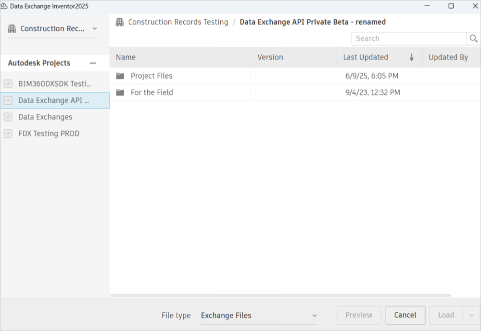The height and width of the screenshot is (331, 481).
Task: Sort by the Version column header
Action: tap(294, 57)
